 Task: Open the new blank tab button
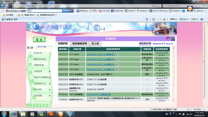[48, 19]
